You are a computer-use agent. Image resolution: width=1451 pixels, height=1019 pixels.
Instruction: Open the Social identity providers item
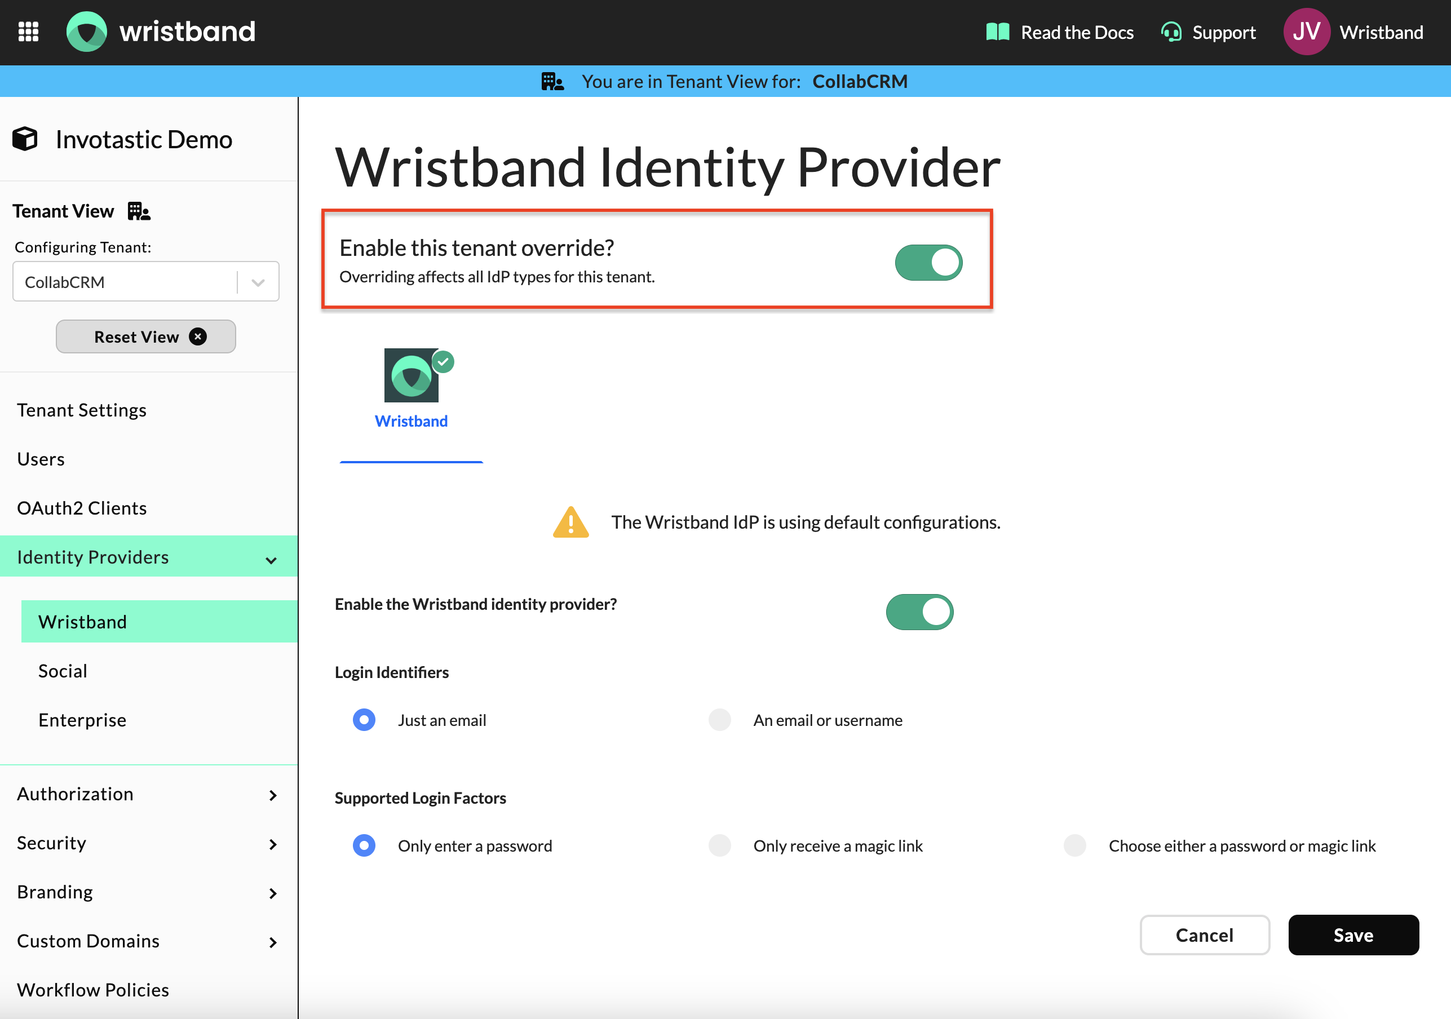click(63, 671)
